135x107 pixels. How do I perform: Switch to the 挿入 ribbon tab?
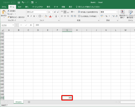(27, 7)
